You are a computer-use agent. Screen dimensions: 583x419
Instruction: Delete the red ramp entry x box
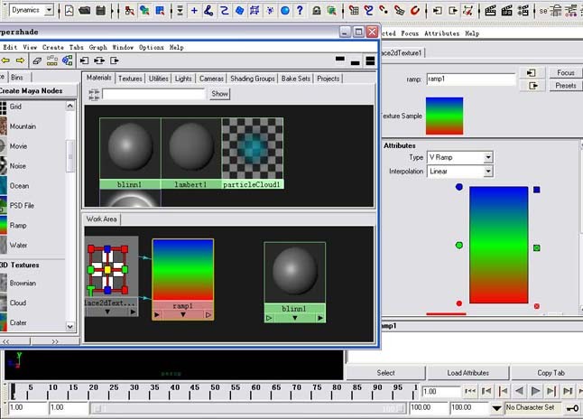(537, 306)
